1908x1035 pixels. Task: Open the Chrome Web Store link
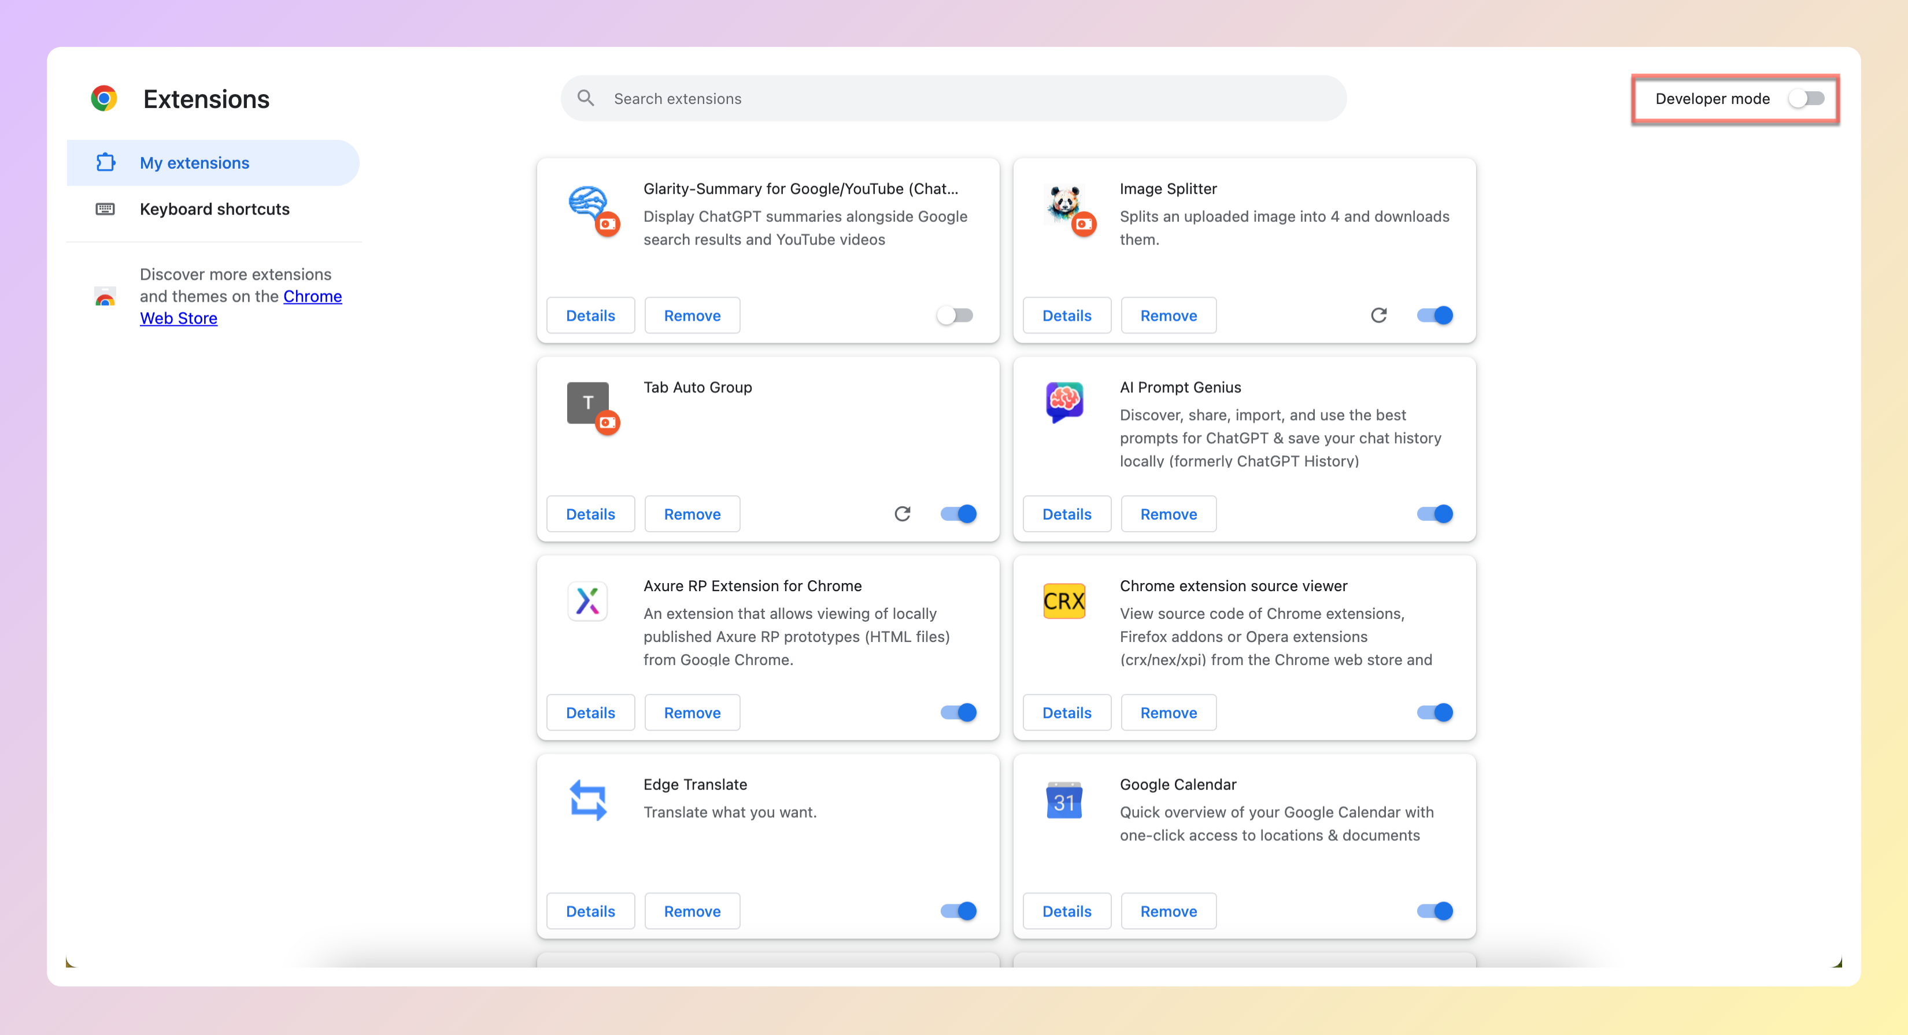click(x=241, y=307)
